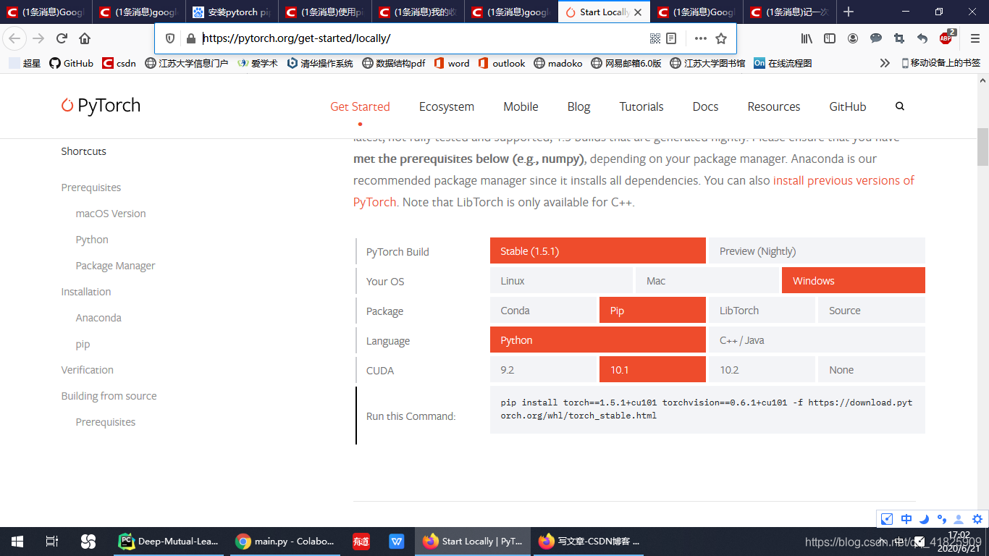This screenshot has width=989, height=556.
Task: Choose Mac as your OS
Action: click(707, 280)
